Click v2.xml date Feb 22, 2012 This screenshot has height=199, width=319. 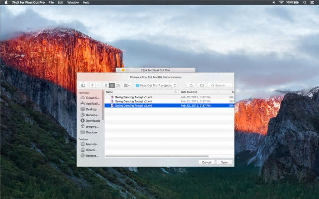click(x=195, y=101)
